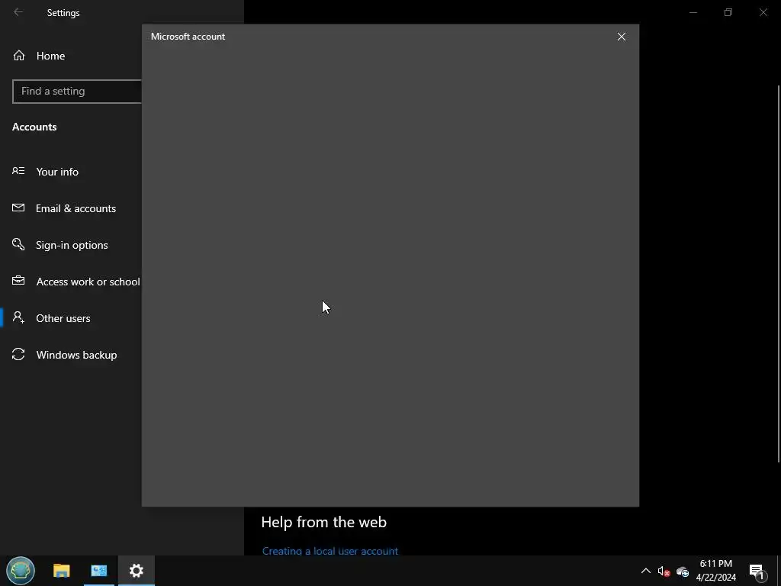Click the Microsoft account dialog title

pos(188,37)
